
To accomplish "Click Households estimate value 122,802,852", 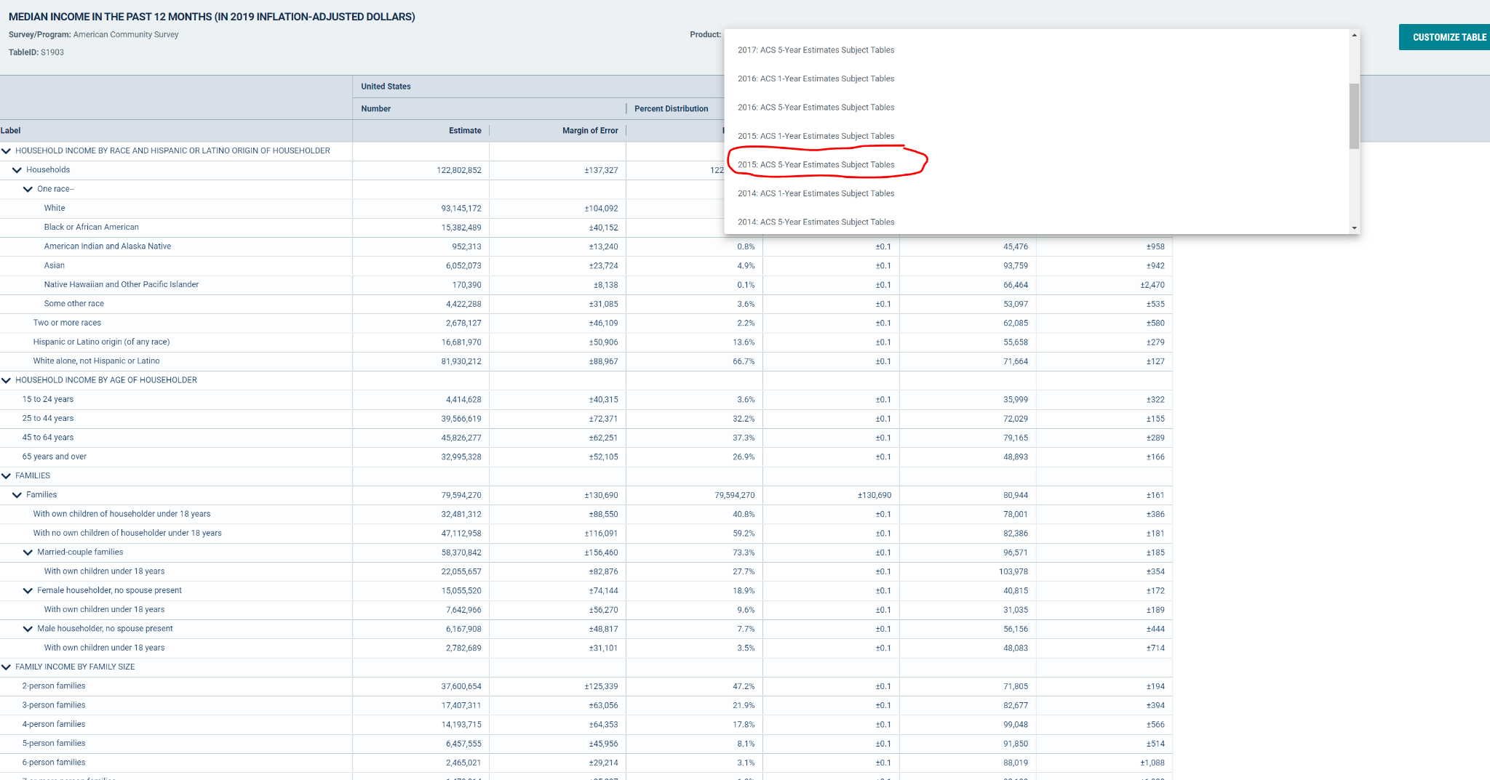I will coord(458,170).
